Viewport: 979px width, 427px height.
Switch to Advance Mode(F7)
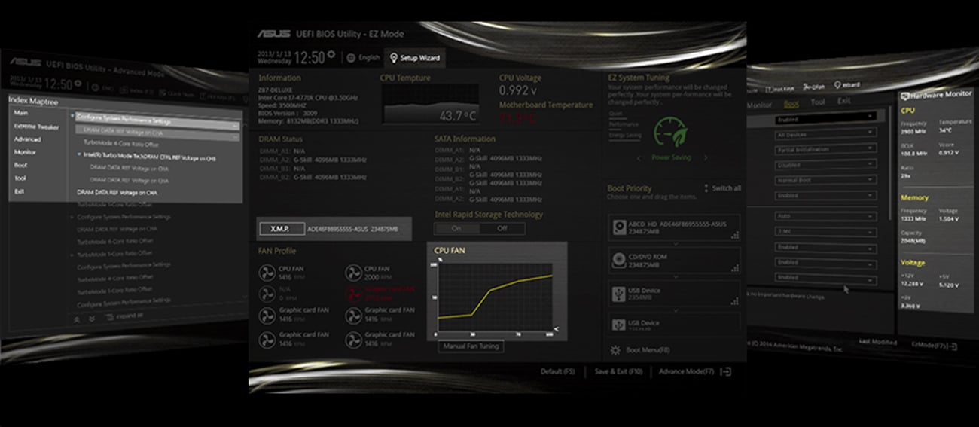tap(686, 371)
